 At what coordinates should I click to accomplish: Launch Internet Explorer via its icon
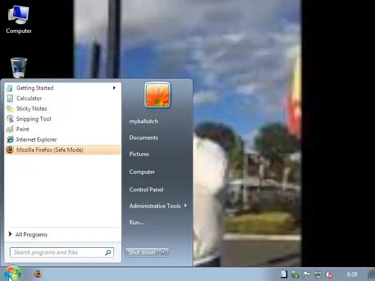pyautogui.click(x=10, y=139)
